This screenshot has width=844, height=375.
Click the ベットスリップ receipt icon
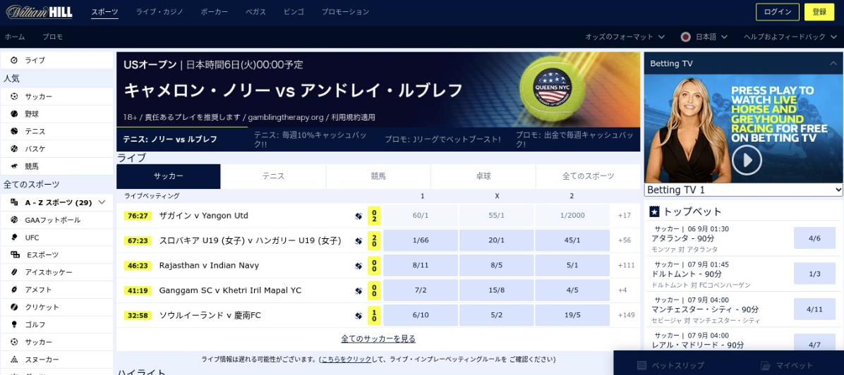coord(641,365)
